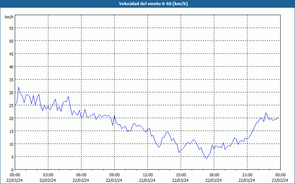Click the 10 value on the y-axis
The image size is (295, 184).
coord(11,144)
